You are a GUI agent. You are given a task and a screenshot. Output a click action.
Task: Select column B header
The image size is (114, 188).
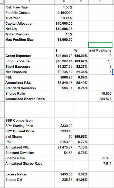pos(64,2)
